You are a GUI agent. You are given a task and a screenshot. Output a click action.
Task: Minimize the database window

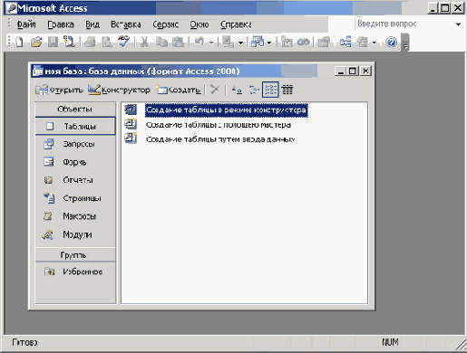coord(340,71)
